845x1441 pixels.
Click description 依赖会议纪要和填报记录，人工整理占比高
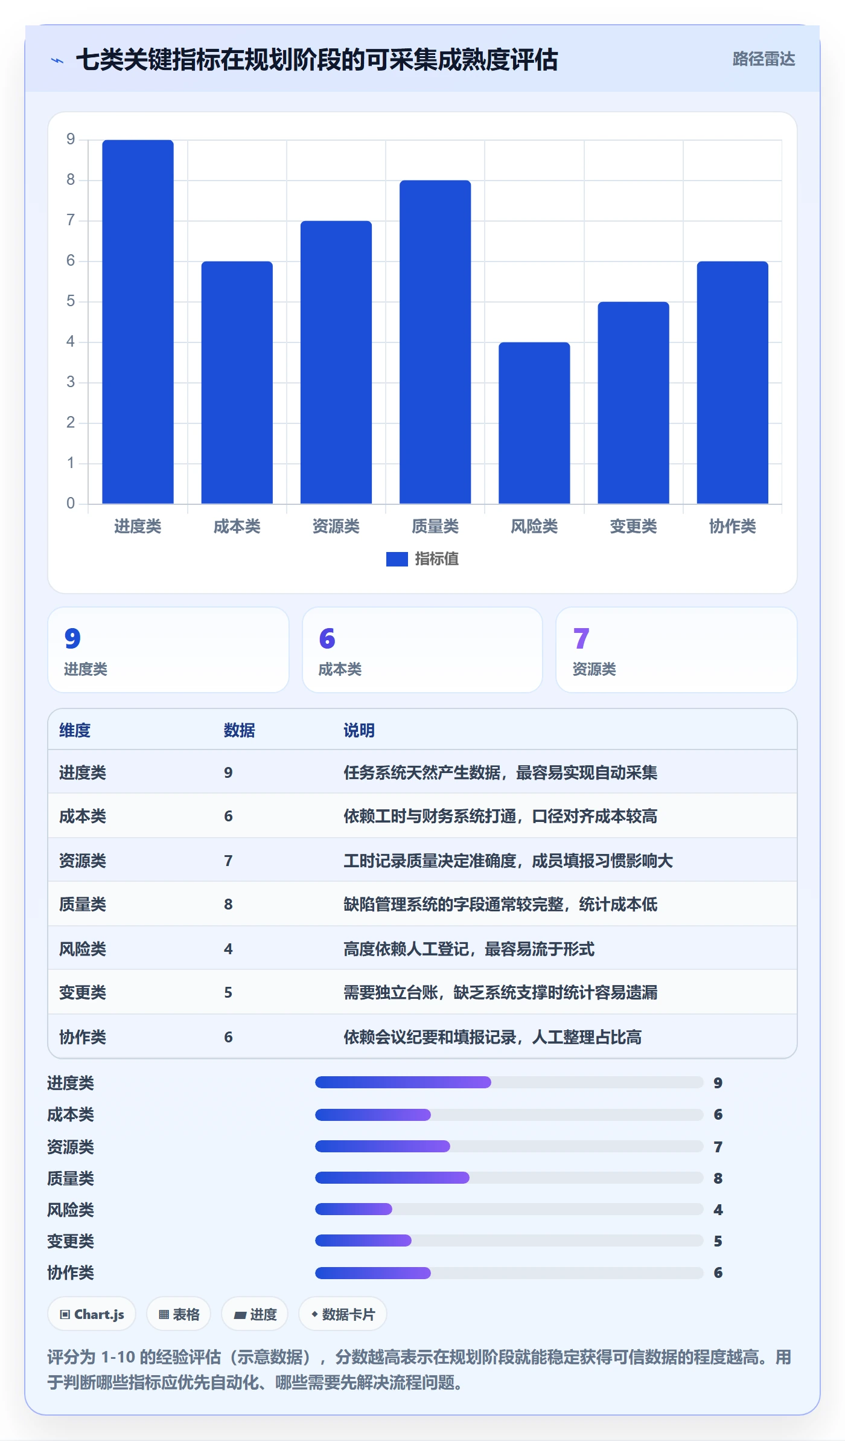493,1037
